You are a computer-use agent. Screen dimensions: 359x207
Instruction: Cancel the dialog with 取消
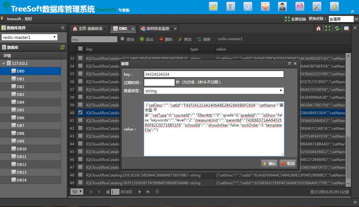[x=288, y=163]
